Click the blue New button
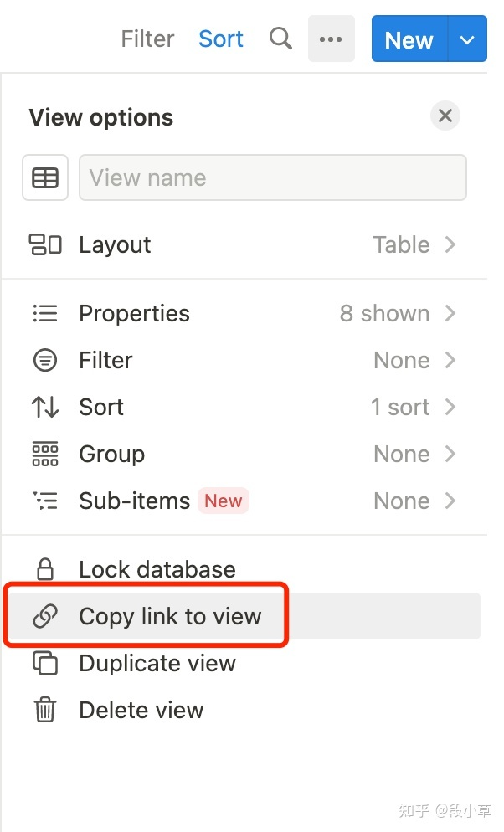The image size is (504, 832). [x=409, y=39]
